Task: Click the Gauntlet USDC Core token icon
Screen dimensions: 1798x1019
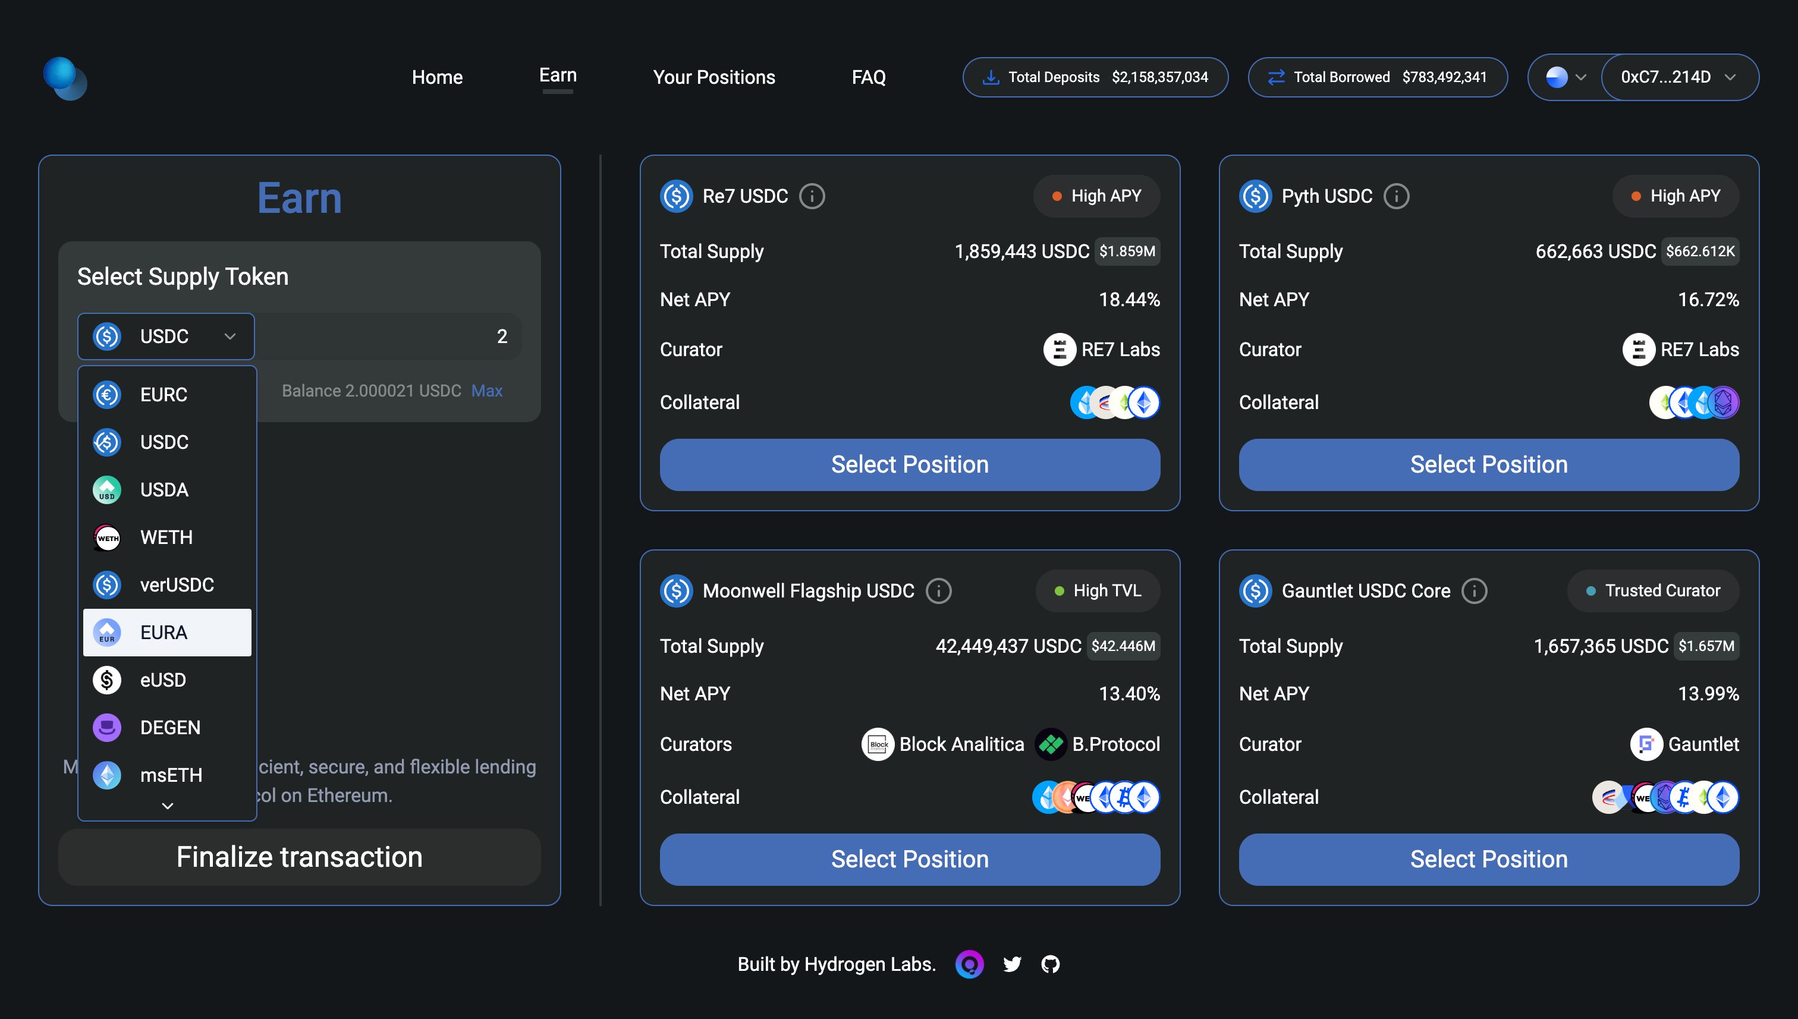Action: (1255, 591)
